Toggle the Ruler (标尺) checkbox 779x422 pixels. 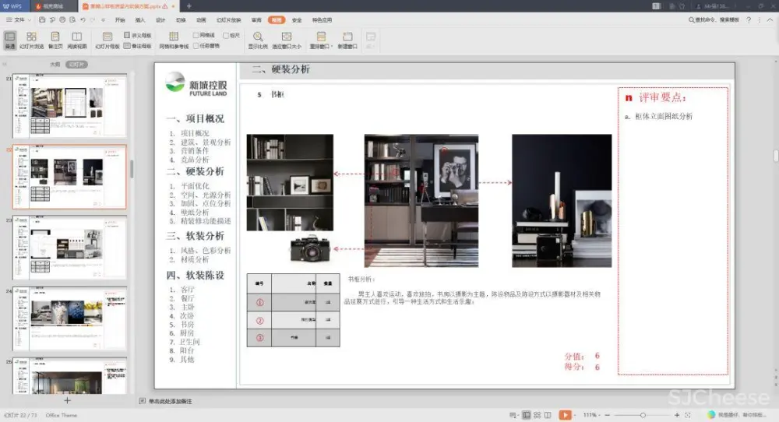click(x=226, y=35)
